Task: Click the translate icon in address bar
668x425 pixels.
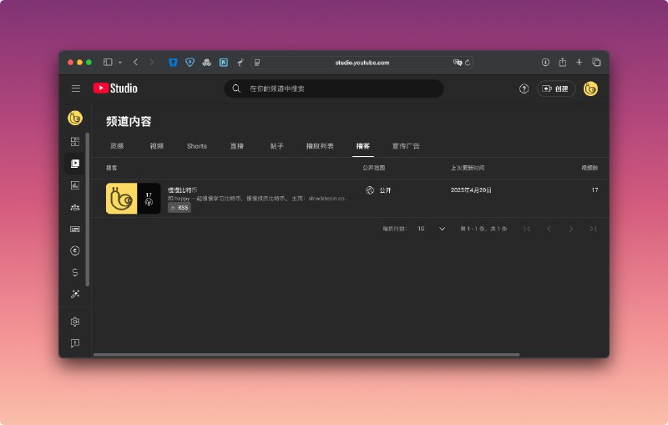Action: (x=458, y=63)
